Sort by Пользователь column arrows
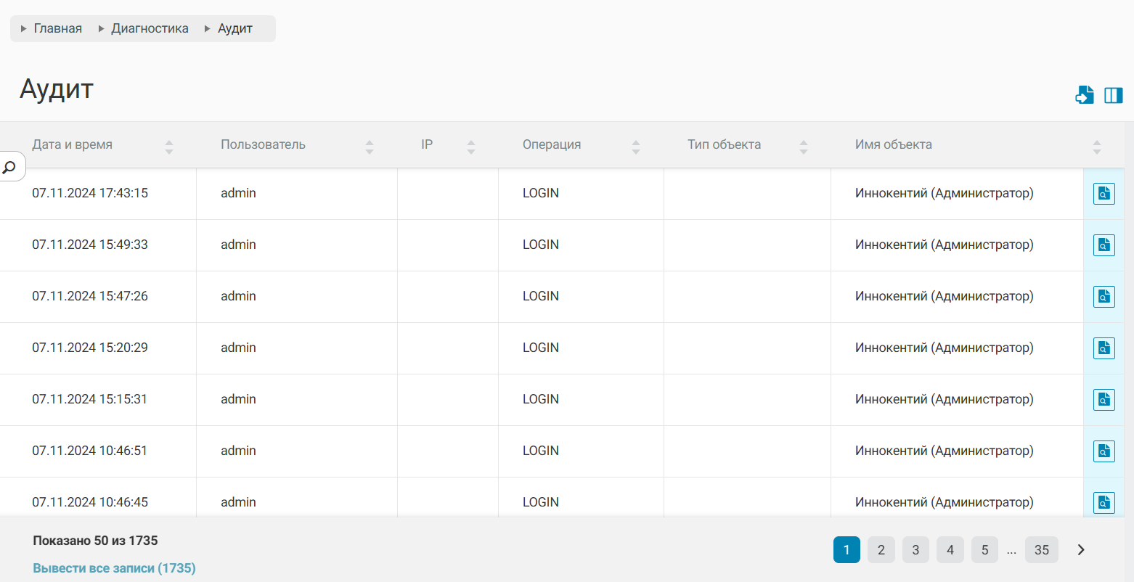Viewport: 1134px width, 582px height. click(369, 147)
